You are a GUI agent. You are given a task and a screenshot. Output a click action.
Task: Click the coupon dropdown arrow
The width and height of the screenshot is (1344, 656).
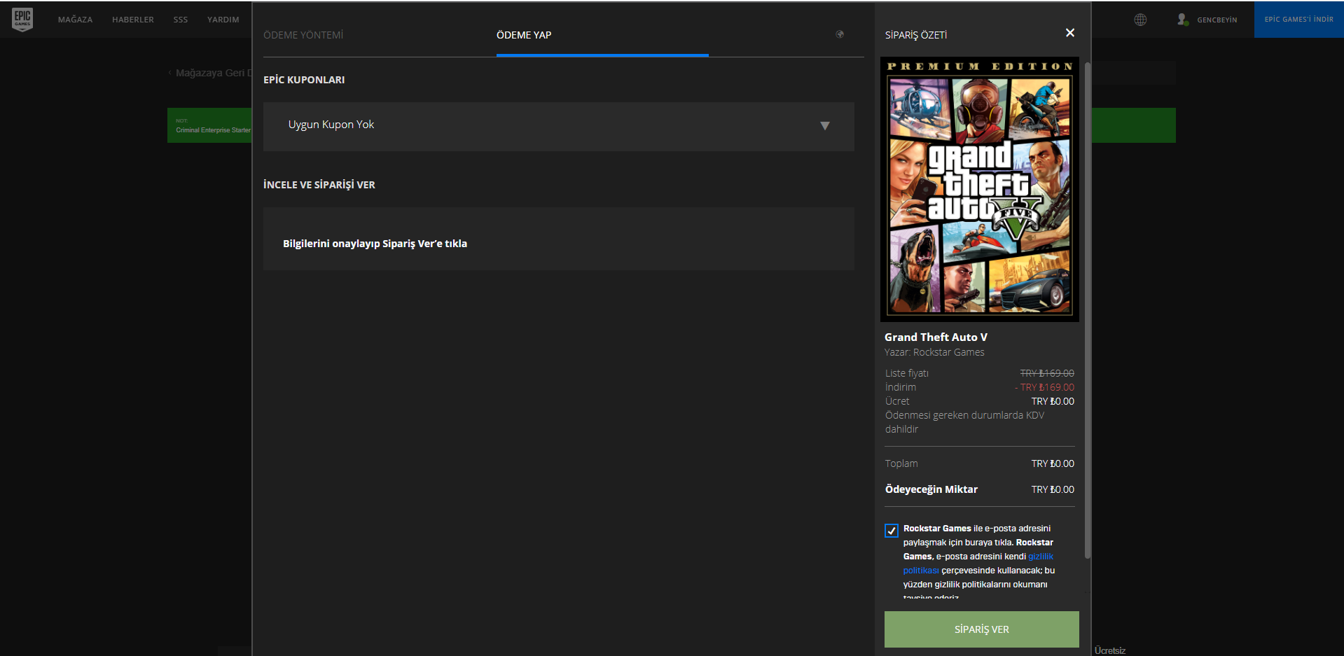pos(824,126)
